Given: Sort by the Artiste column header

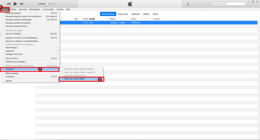Looking at the screenshot, I should (x=92, y=19).
